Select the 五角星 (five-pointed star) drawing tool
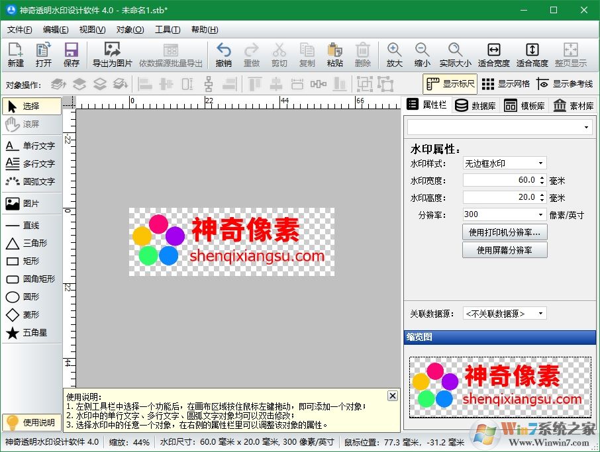Image resolution: width=600 pixels, height=452 pixels. 30,333
